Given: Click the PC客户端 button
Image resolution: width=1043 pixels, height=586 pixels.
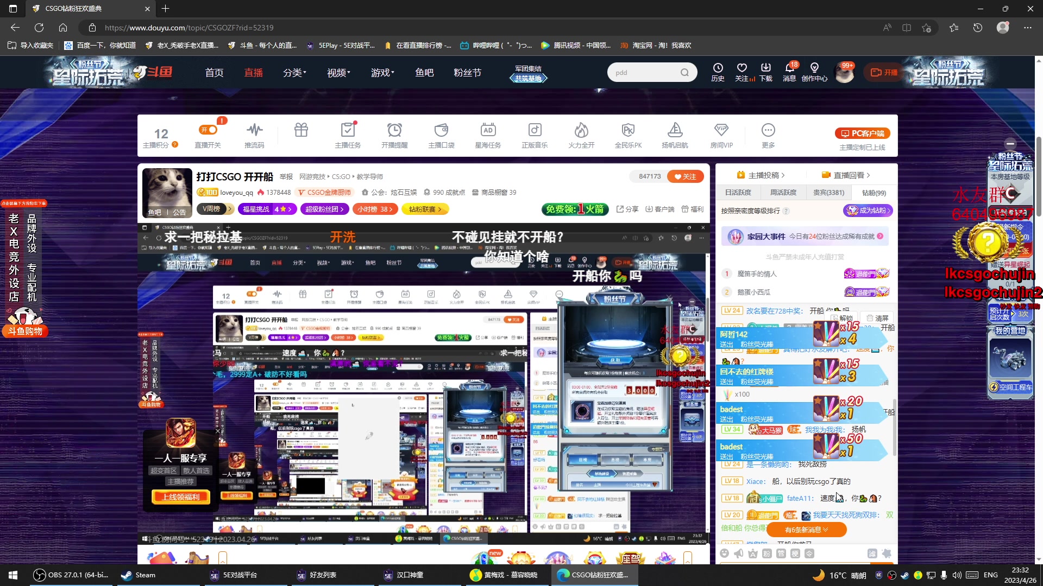Looking at the screenshot, I should tap(862, 133).
